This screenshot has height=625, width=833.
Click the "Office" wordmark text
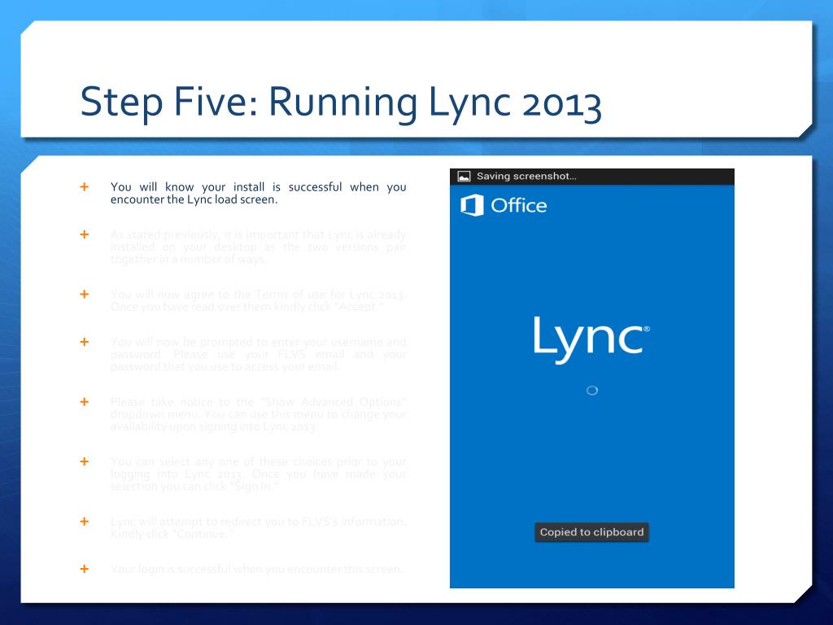click(518, 206)
